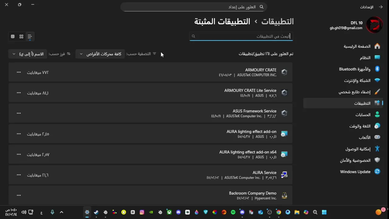Image resolution: width=389 pixels, height=219 pixels.
Task: Open إمكانية الوصول settings section
Action: [x=343, y=149]
